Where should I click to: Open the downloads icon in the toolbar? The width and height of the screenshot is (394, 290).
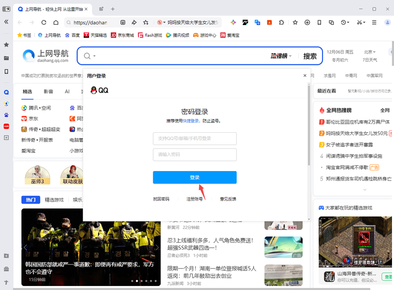pos(307,23)
